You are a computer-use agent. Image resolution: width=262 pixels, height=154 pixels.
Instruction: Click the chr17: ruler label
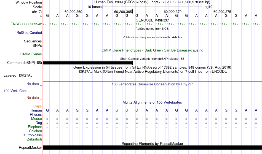(x=37, y=12)
